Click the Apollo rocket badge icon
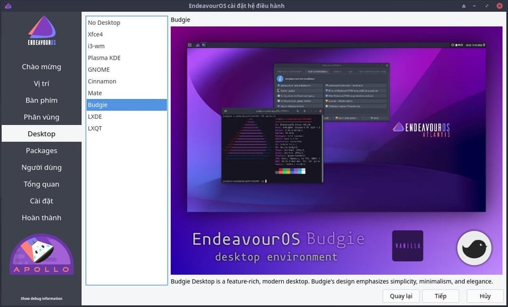 41,256
